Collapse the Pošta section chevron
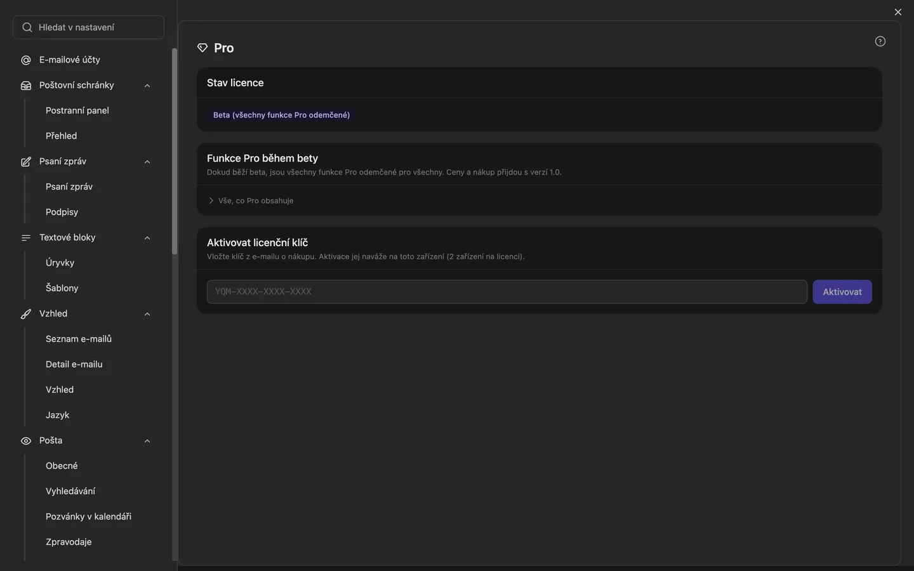 point(147,441)
